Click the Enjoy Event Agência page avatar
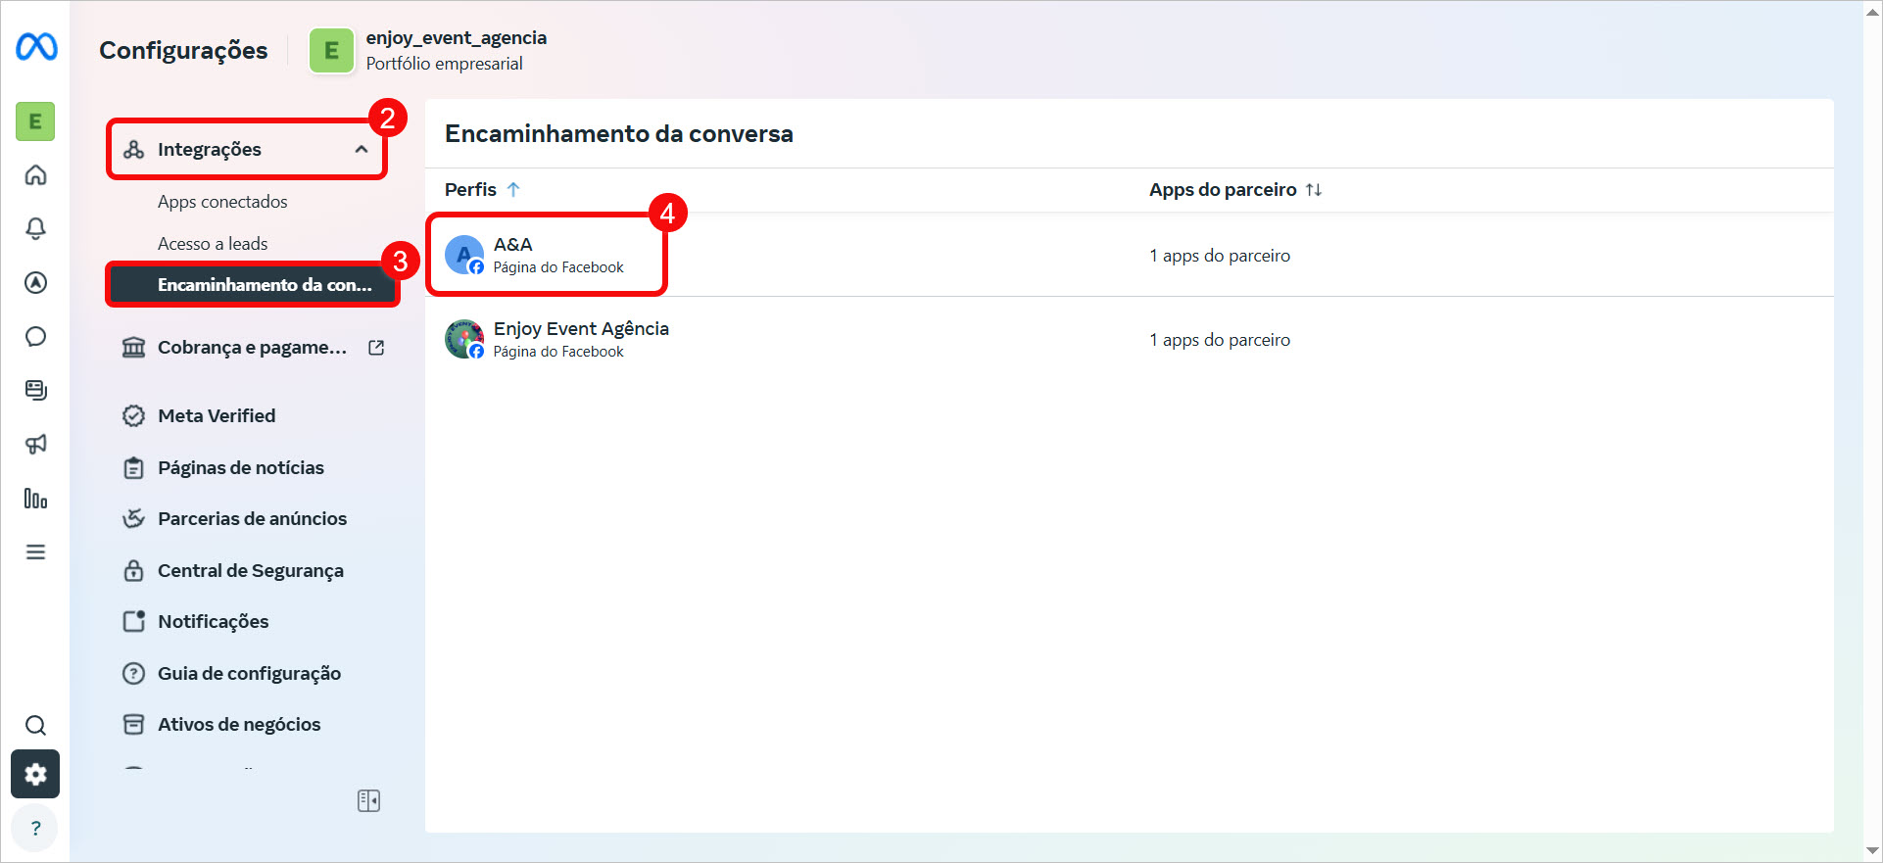 coord(464,340)
